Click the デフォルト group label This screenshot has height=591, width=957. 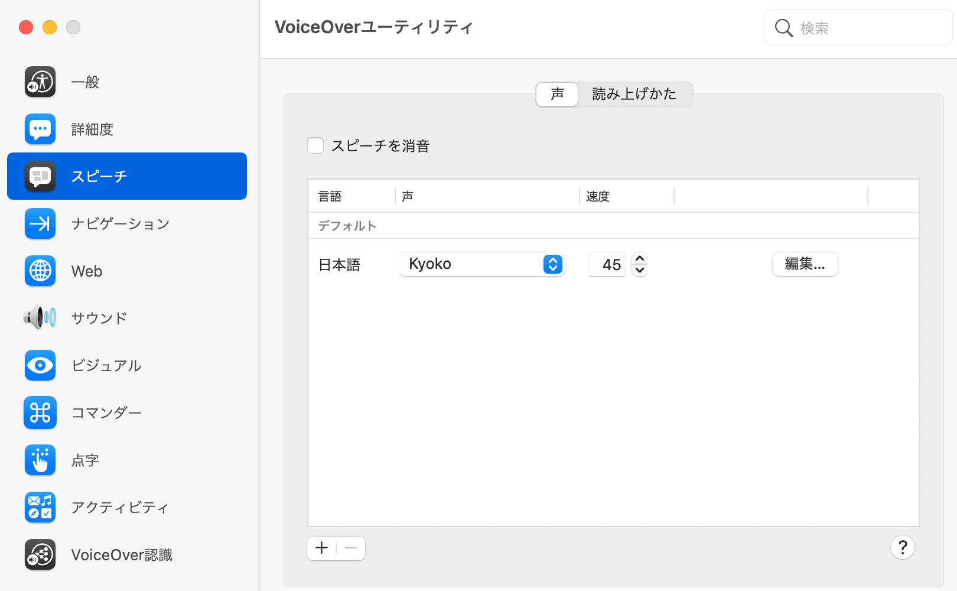[347, 226]
